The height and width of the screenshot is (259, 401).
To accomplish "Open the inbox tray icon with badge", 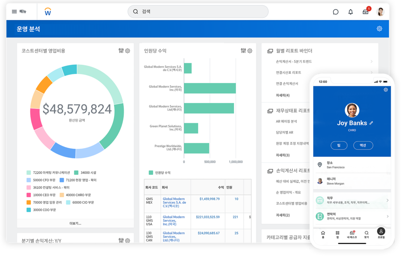I will (365, 12).
